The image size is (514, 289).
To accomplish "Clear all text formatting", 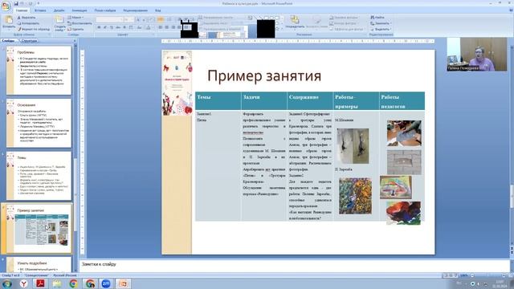I will pos(151,19).
